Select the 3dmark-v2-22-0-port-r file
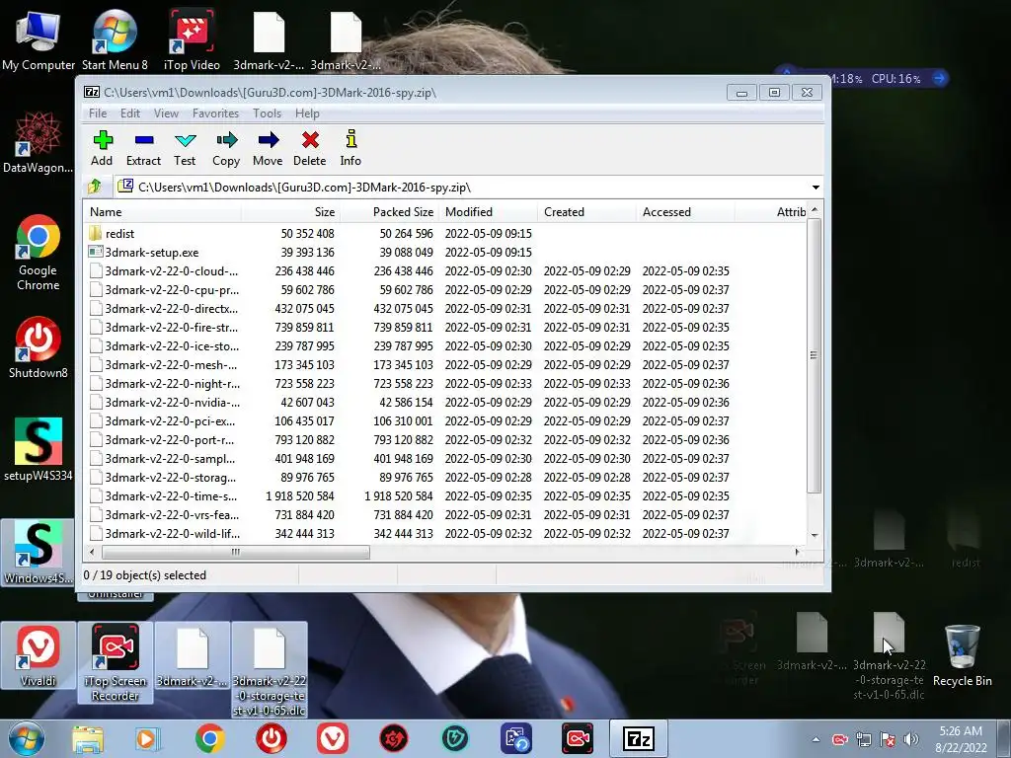Image resolution: width=1011 pixels, height=758 pixels. coord(445,439)
